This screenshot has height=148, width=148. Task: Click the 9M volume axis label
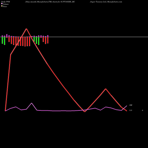(x=131, y=105)
